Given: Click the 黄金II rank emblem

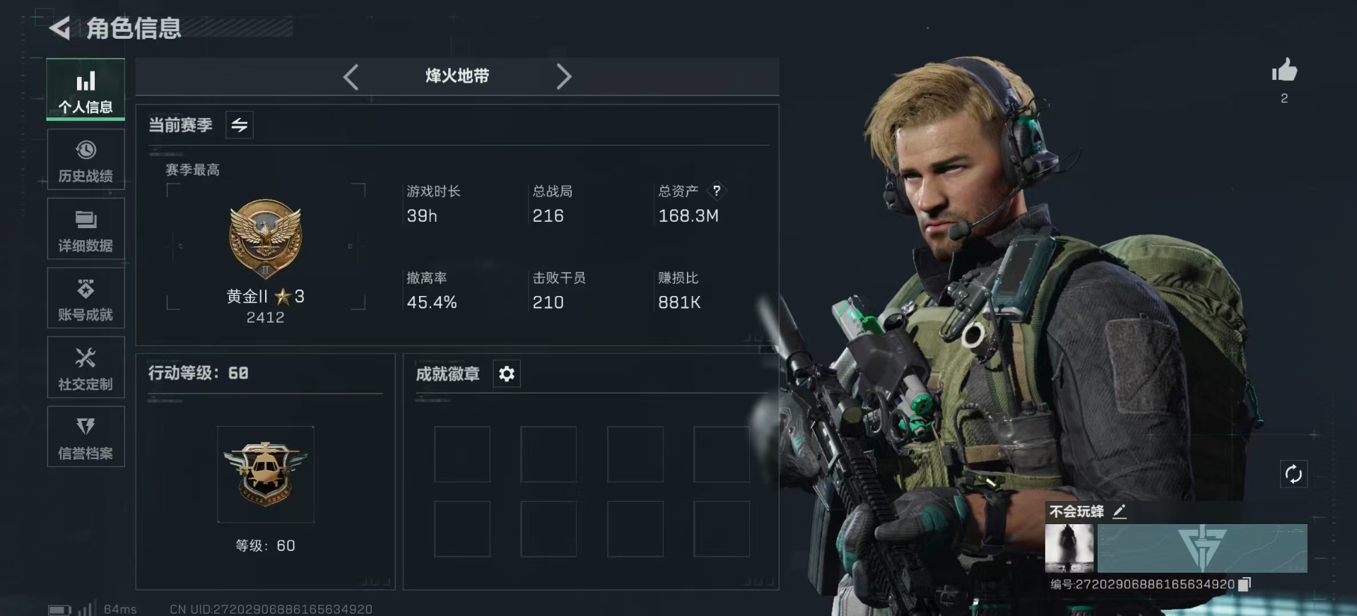Looking at the screenshot, I should pyautogui.click(x=265, y=239).
